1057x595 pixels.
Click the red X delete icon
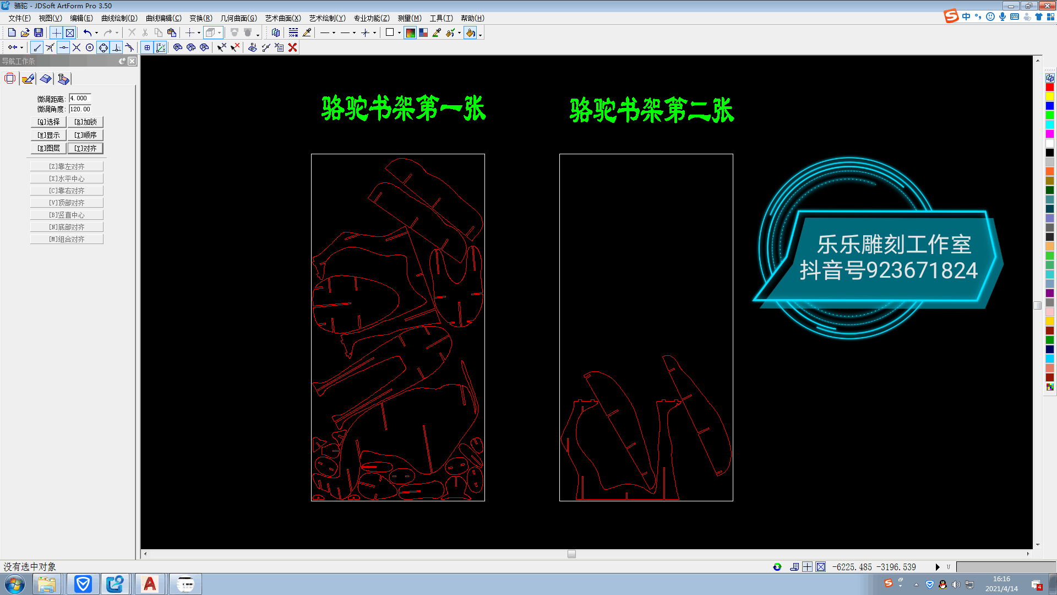coord(293,47)
